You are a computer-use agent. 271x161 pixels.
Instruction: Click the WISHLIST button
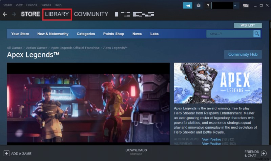point(248,25)
